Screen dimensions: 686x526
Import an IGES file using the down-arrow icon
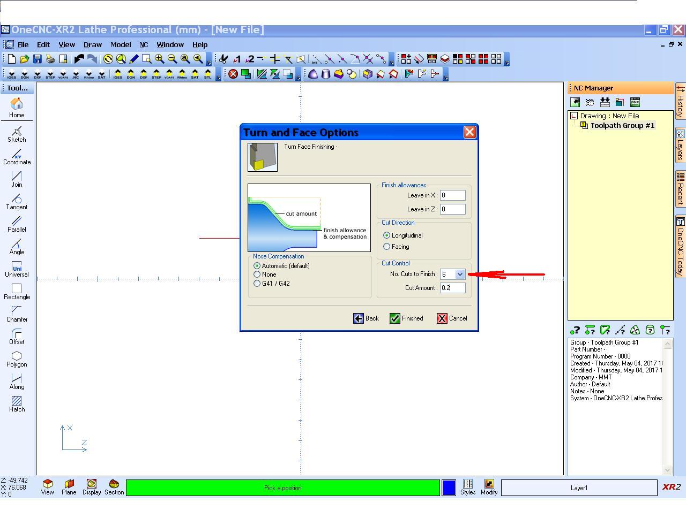click(12, 74)
